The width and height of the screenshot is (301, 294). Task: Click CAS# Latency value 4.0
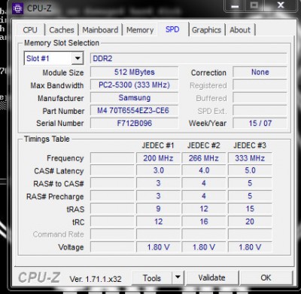point(204,170)
